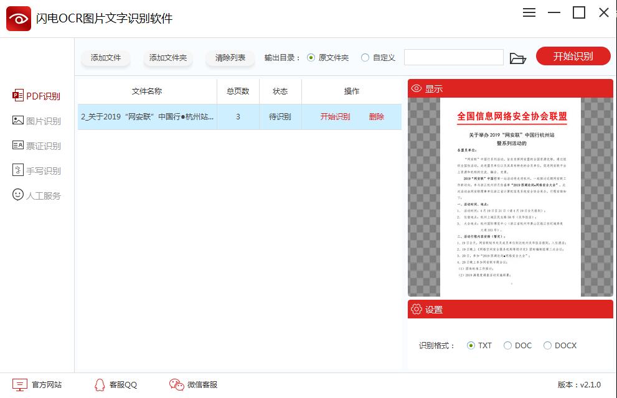
Task: Set recognition format to DOCX
Action: click(x=549, y=345)
